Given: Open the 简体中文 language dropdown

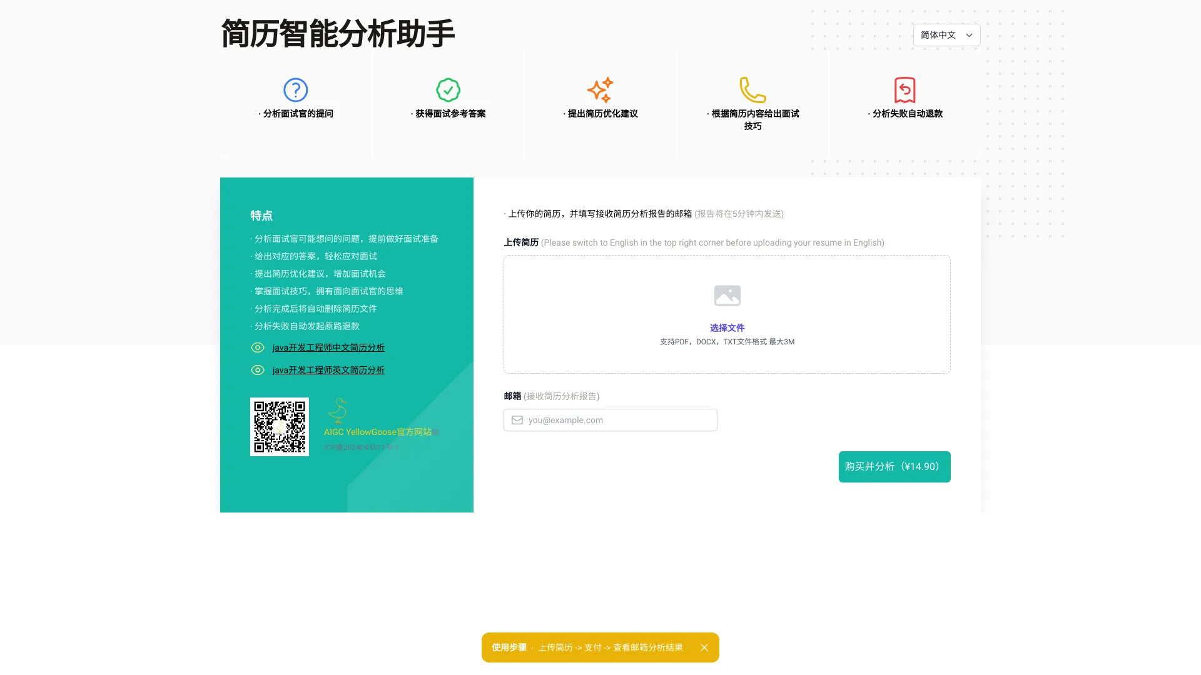Looking at the screenshot, I should (946, 35).
